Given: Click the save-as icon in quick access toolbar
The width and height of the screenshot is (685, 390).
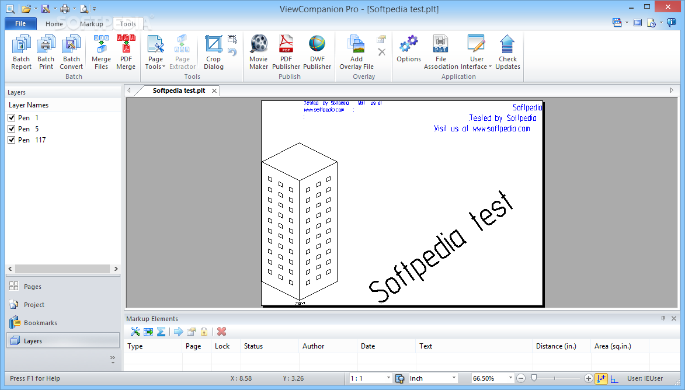Looking at the screenshot, I should [45, 8].
